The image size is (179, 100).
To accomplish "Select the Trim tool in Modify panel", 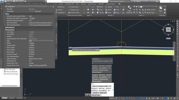I will click(116, 7).
